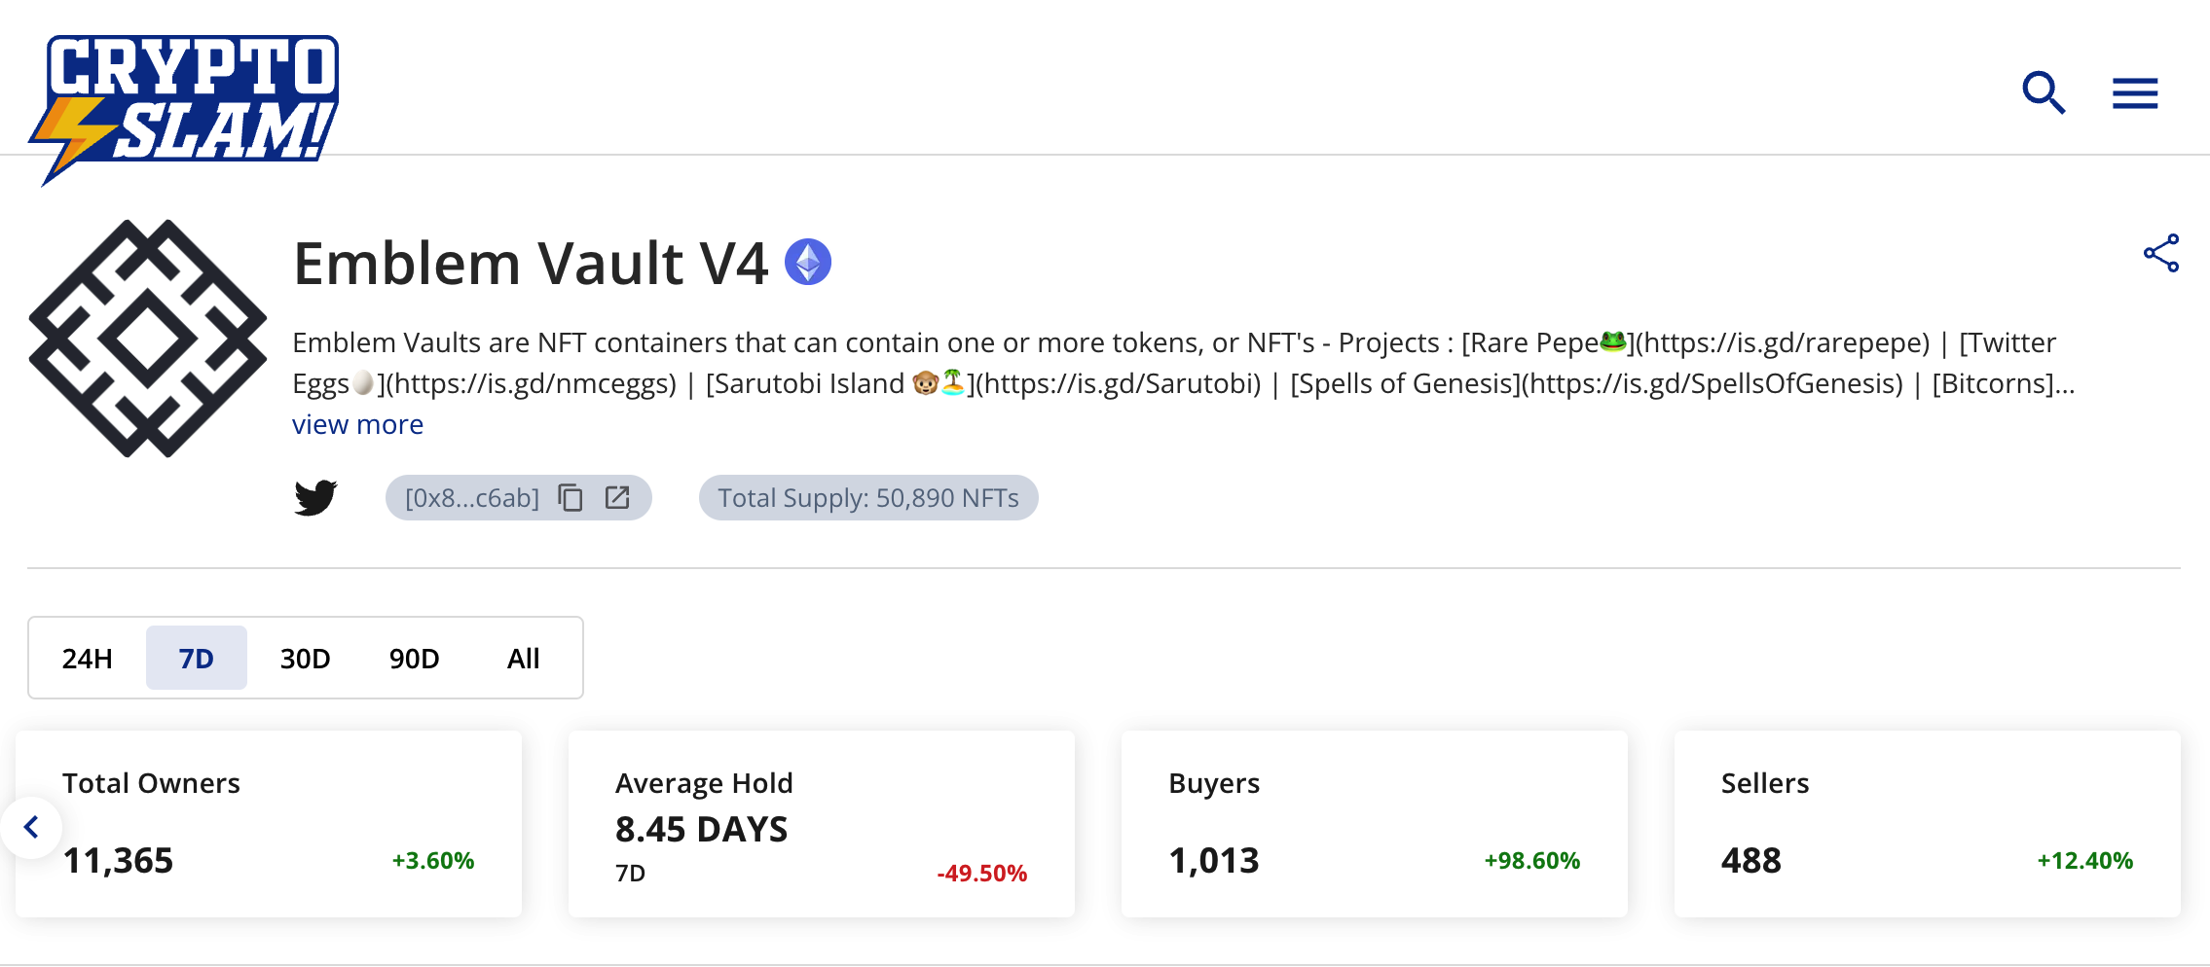The height and width of the screenshot is (967, 2210).
Task: Show the All time range
Action: (523, 659)
